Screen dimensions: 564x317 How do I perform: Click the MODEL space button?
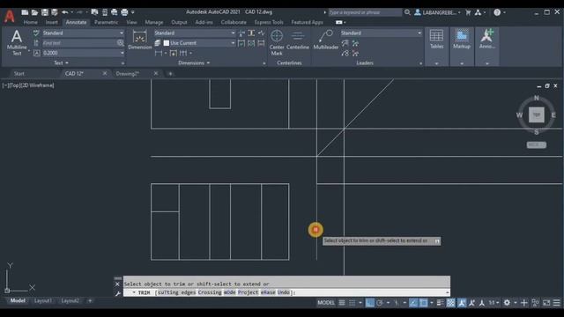coord(326,303)
